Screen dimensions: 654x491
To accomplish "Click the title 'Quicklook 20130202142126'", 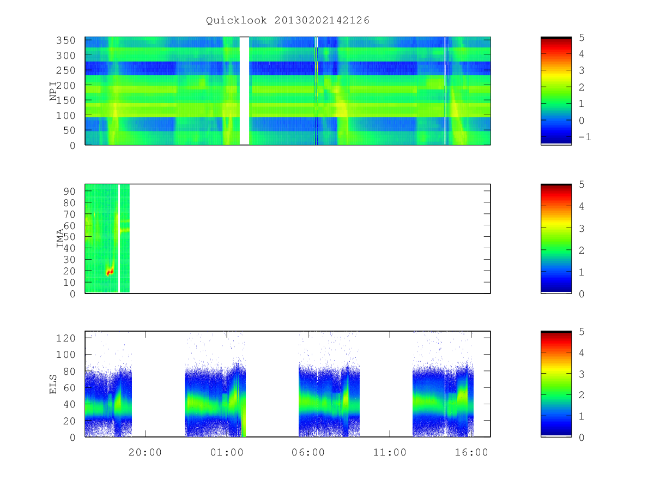I will point(288,21).
